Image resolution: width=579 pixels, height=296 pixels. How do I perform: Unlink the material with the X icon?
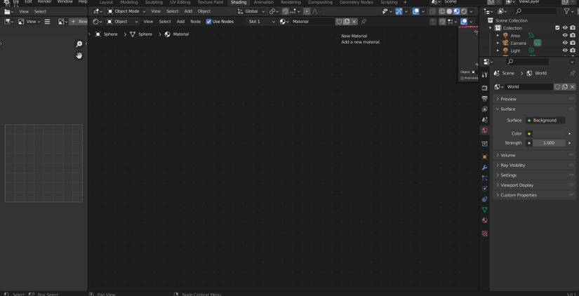(354, 22)
